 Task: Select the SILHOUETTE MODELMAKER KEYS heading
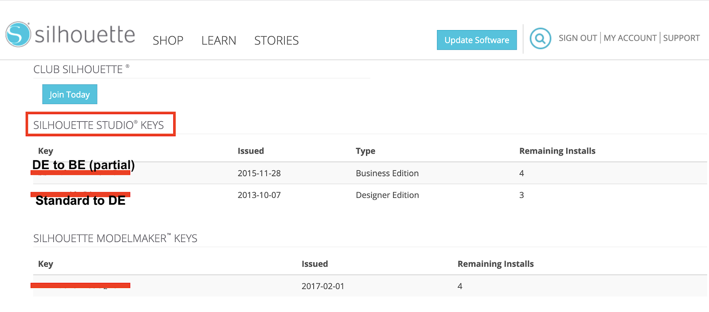pyautogui.click(x=115, y=239)
